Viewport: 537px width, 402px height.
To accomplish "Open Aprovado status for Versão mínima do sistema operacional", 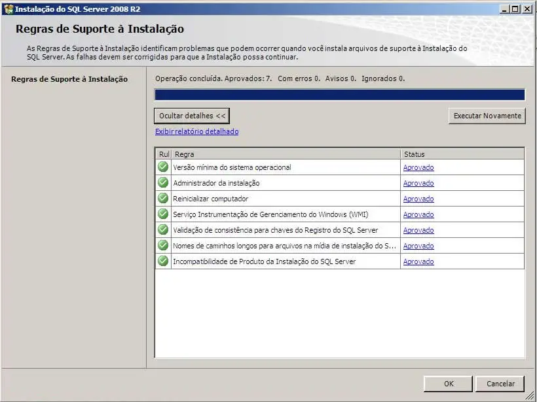I will pyautogui.click(x=418, y=167).
